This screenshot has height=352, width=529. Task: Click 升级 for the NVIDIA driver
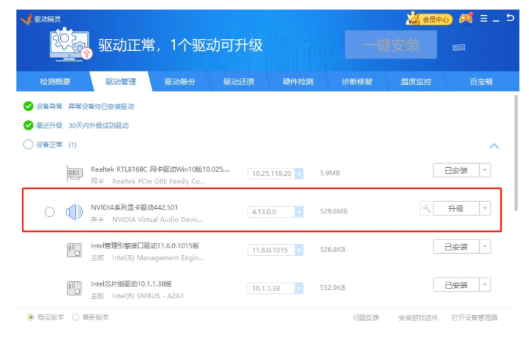tap(456, 209)
